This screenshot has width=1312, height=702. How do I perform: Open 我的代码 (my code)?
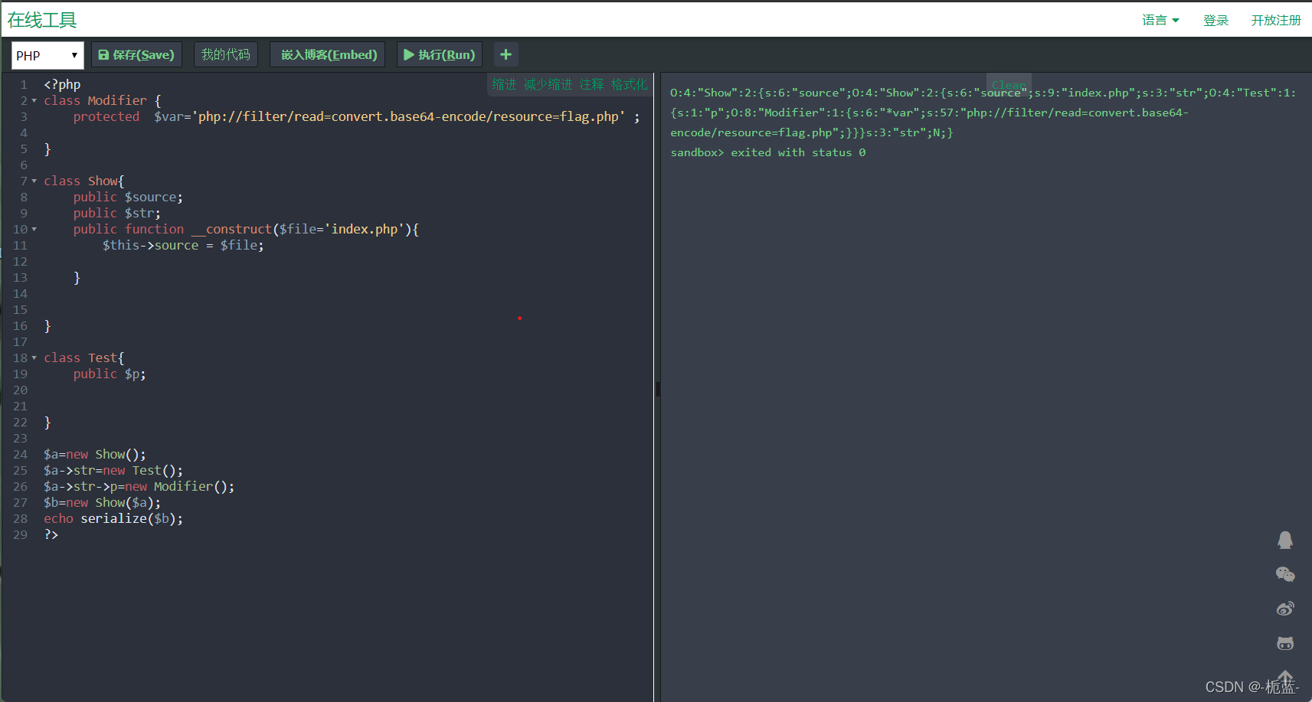(226, 55)
